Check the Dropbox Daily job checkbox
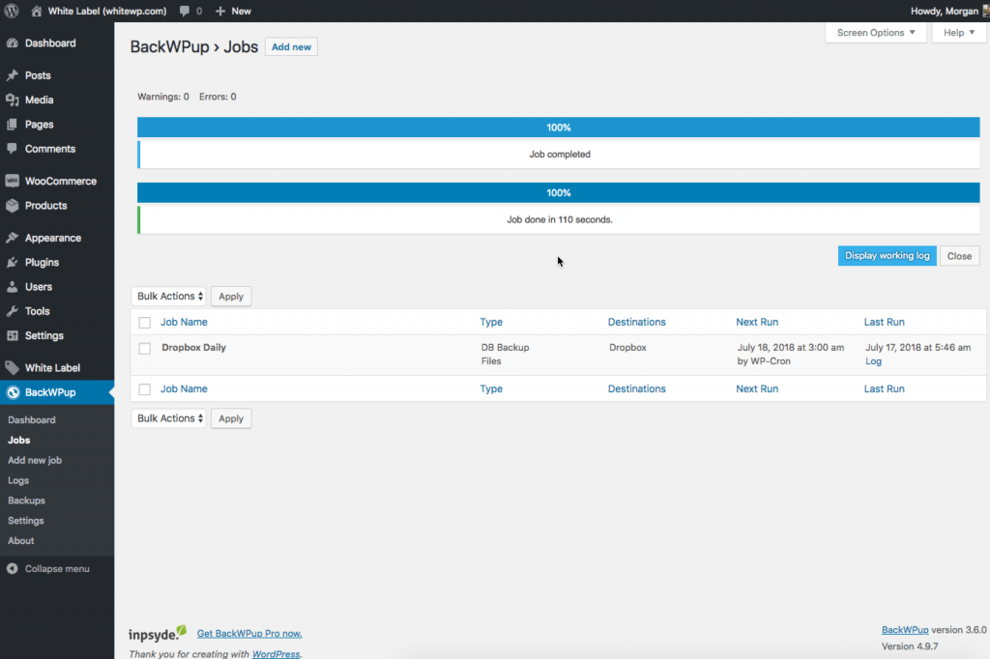This screenshot has width=990, height=659. point(145,349)
